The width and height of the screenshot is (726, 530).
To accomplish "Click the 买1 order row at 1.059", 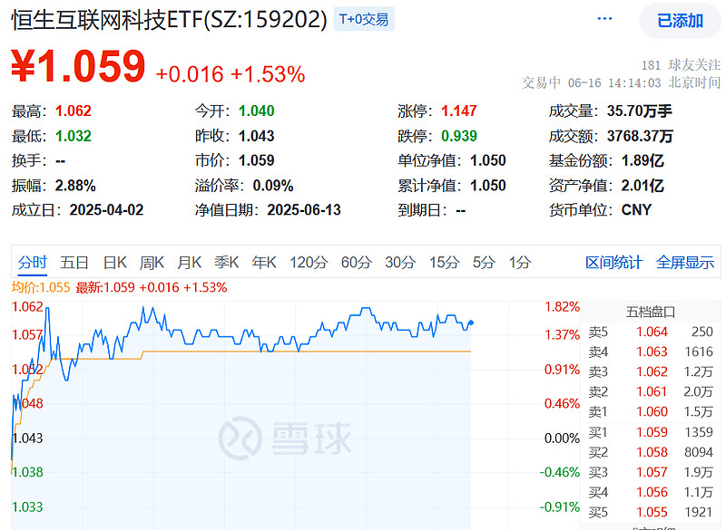I will pyautogui.click(x=650, y=432).
